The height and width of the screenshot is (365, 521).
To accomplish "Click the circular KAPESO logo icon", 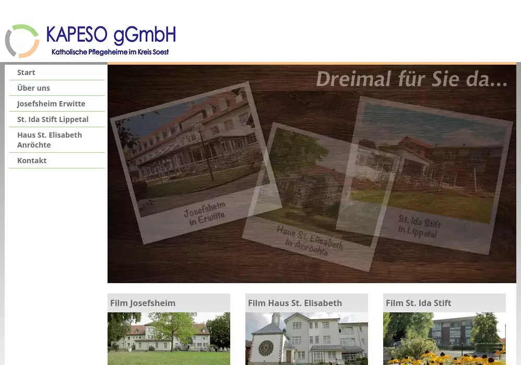I will click(22, 41).
